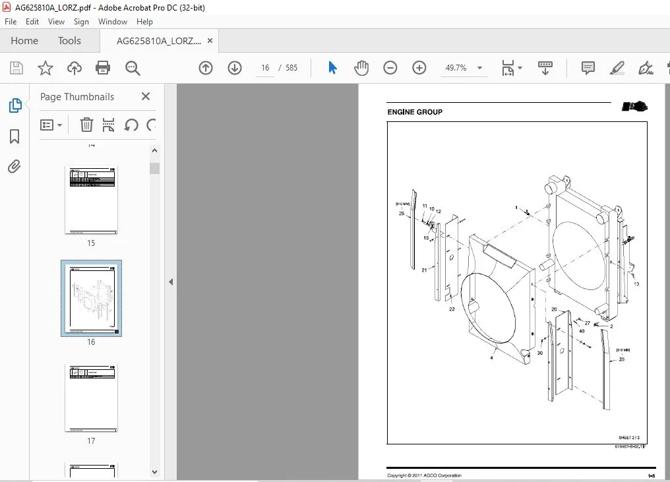The height and width of the screenshot is (482, 670).
Task: Click the SHEET 2 / 2 label
Action: (629, 438)
